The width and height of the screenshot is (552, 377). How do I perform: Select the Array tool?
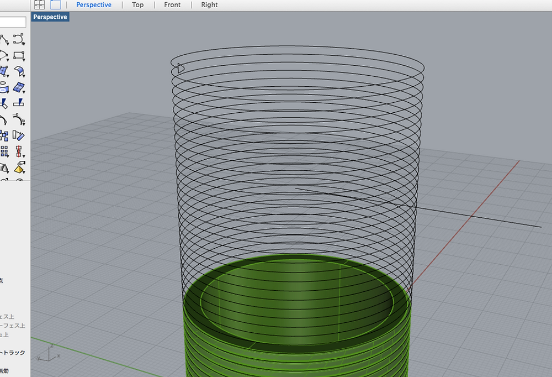click(x=4, y=151)
